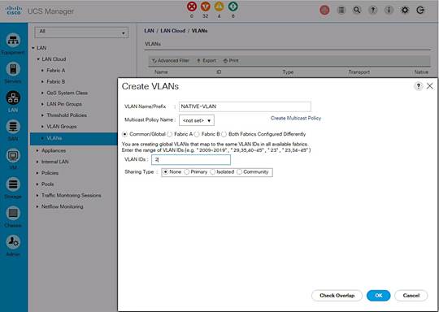439x312 pixels.
Task: Click the Cancel button
Action: tap(411, 296)
